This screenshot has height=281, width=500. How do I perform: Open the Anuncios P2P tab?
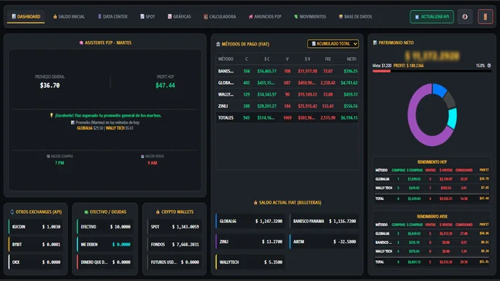[x=265, y=16]
